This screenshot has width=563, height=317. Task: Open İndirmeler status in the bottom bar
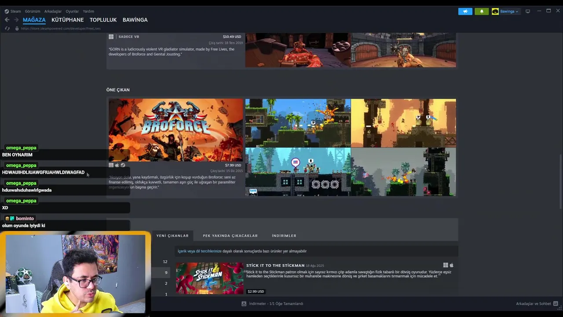point(276,304)
